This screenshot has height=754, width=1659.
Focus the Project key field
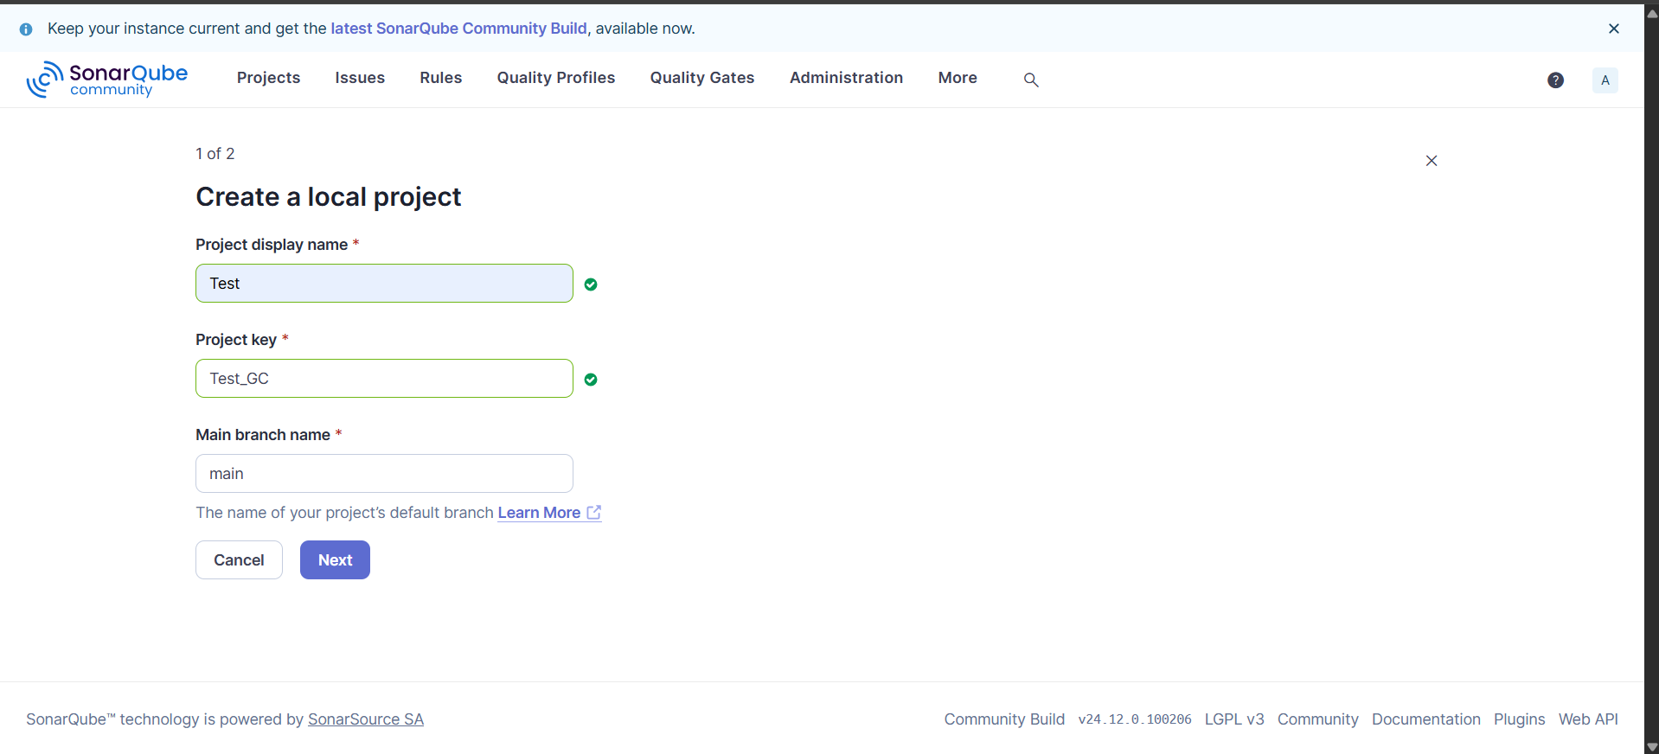(x=384, y=379)
